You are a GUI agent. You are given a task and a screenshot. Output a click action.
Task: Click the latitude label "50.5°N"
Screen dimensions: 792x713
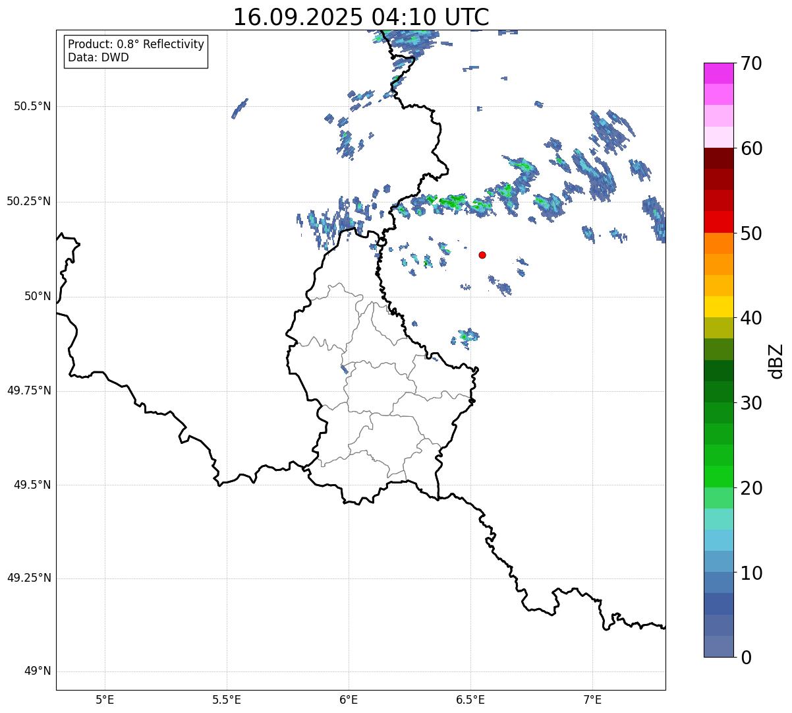click(x=32, y=106)
